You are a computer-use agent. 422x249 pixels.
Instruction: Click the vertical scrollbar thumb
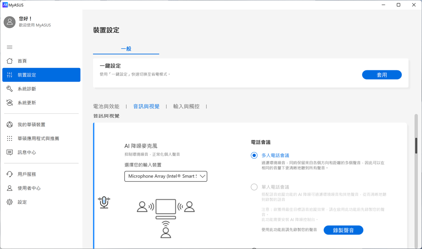click(x=416, y=146)
